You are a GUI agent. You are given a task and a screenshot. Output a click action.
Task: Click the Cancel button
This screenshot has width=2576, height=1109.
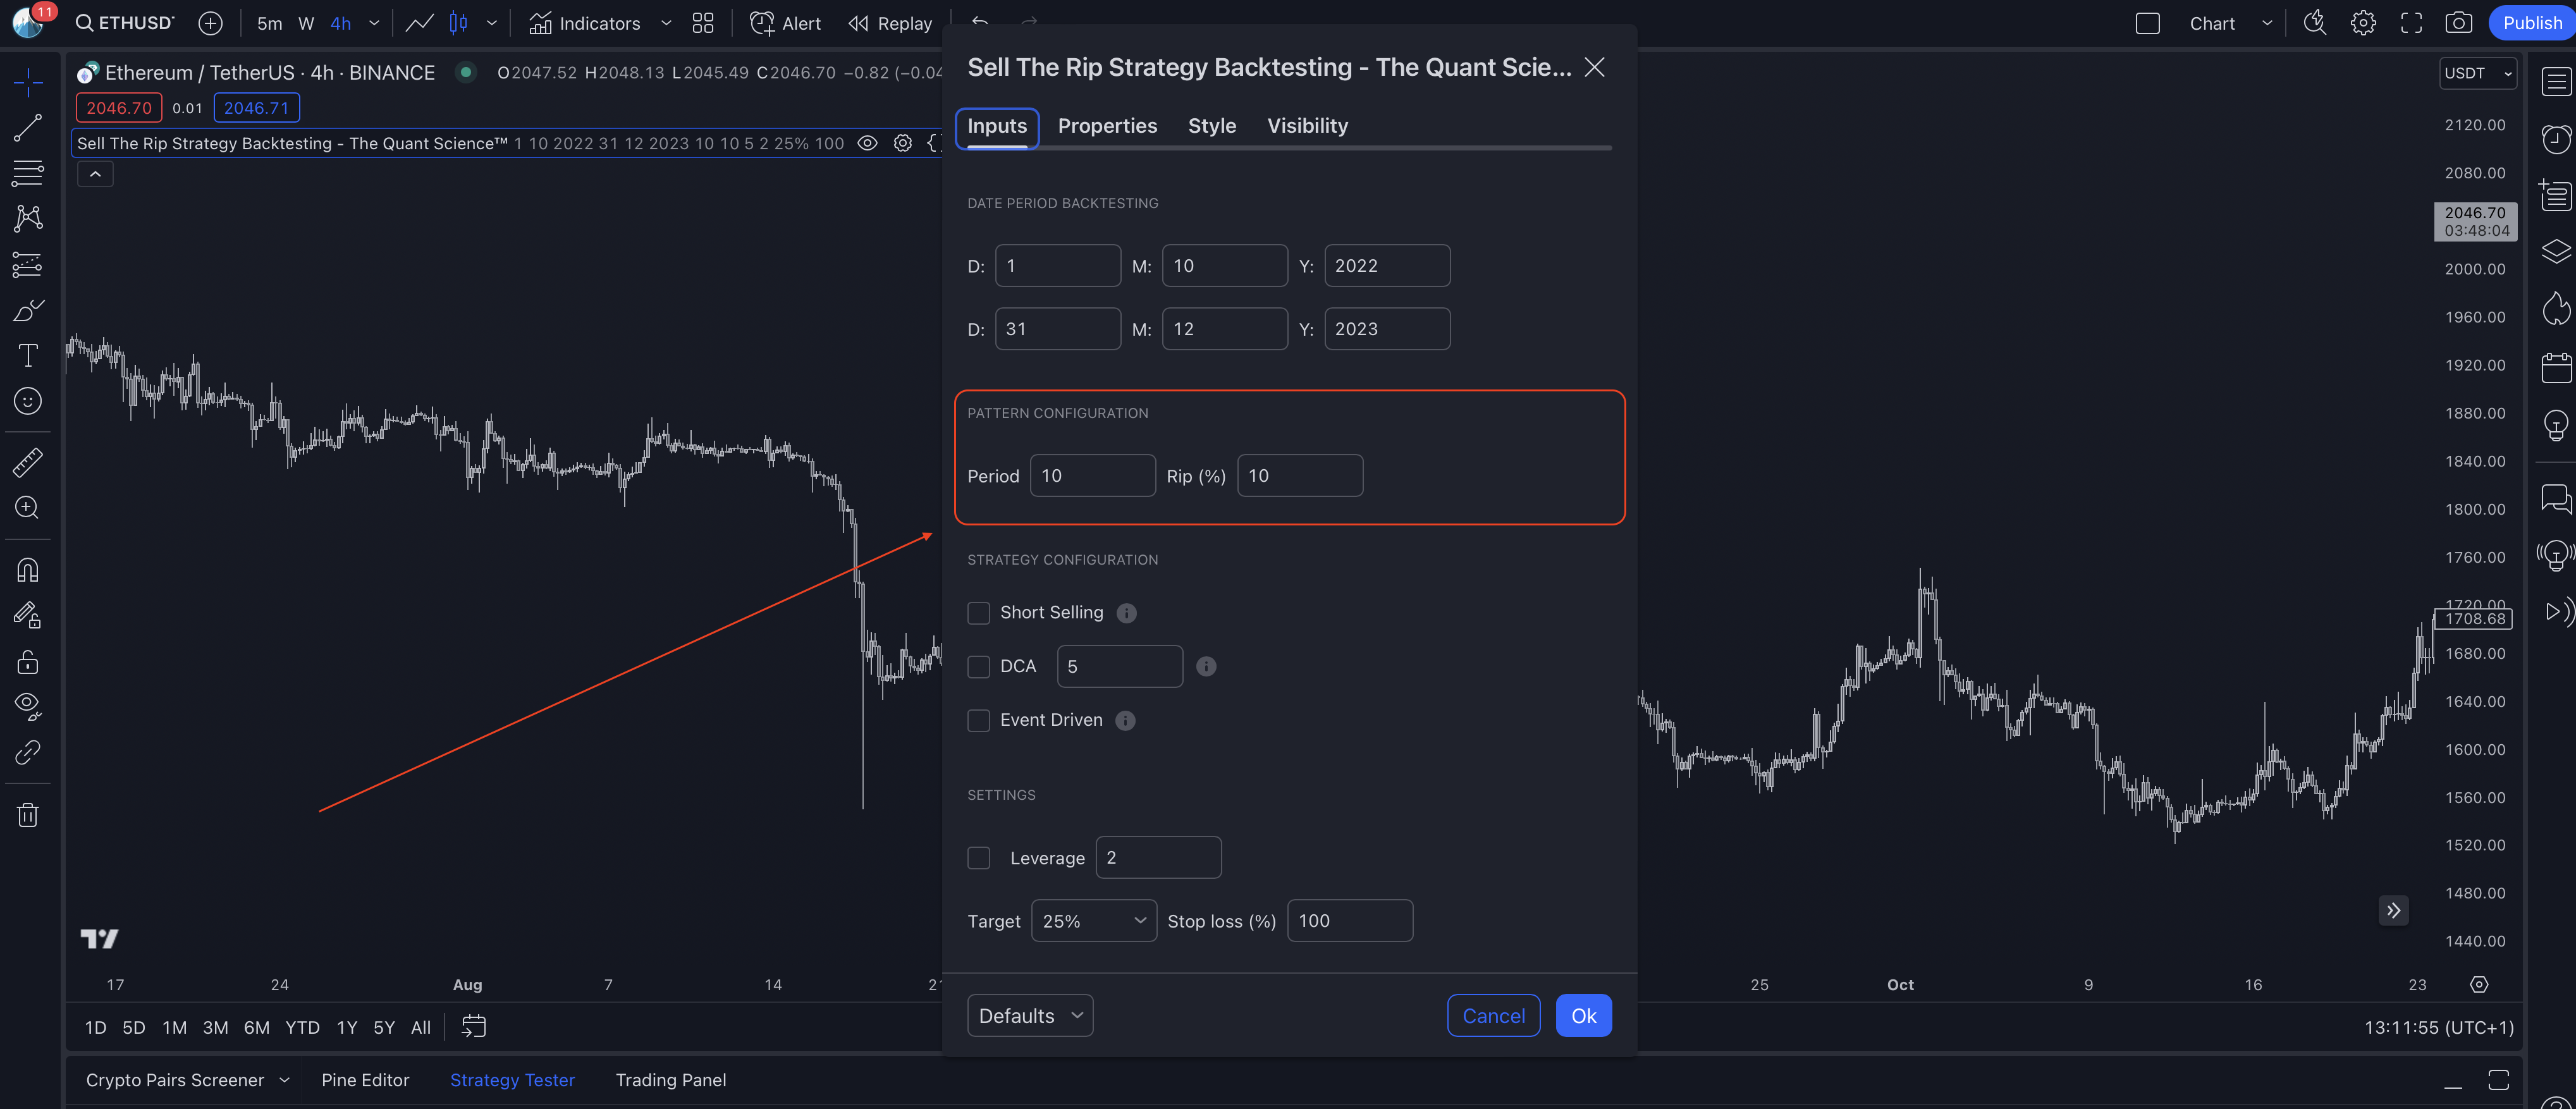1493,1016
